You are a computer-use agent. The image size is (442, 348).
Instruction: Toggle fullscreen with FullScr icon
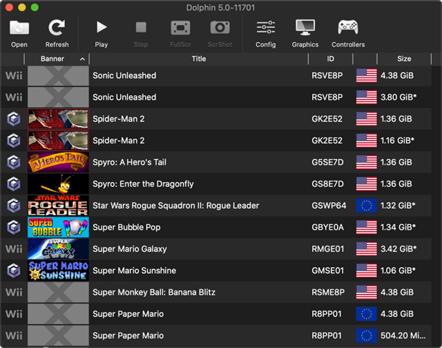pos(180,28)
